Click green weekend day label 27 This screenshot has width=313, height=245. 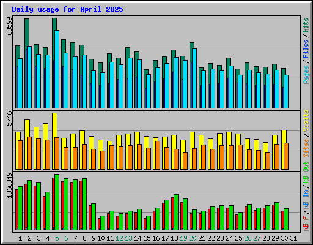pyautogui.click(x=257, y=238)
